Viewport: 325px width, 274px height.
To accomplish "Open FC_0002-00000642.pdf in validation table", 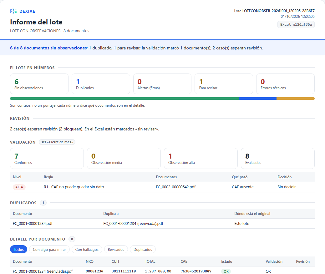I will click(x=176, y=187).
